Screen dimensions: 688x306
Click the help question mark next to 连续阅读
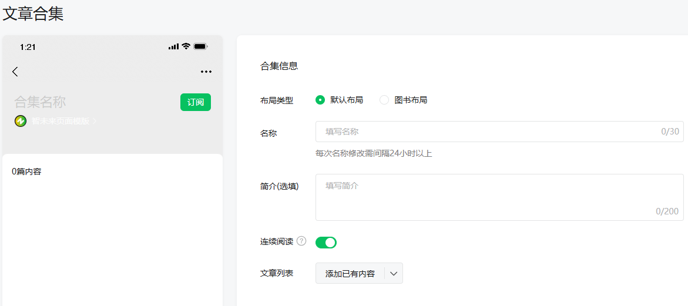point(301,241)
